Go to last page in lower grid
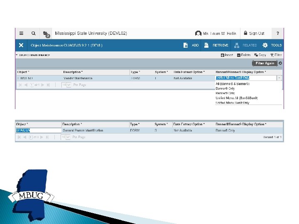 click(47, 137)
